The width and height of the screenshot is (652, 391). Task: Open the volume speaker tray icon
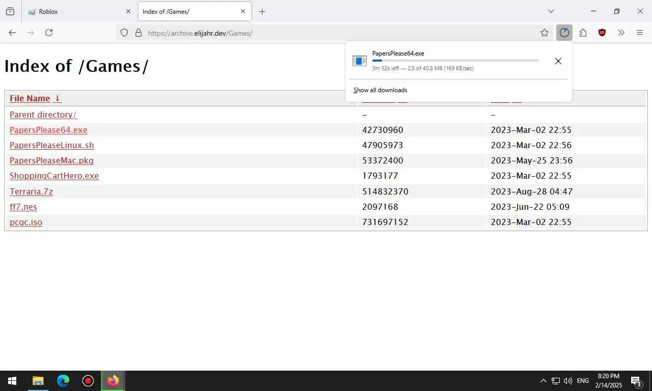click(568, 381)
